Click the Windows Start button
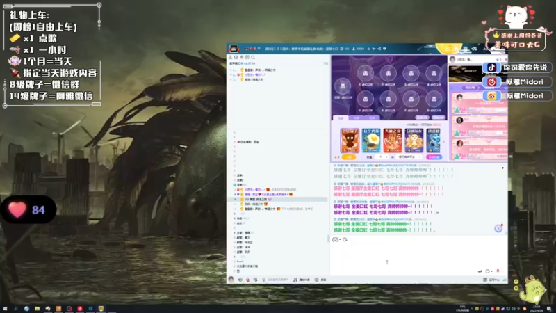556x313 pixels. [5, 308]
